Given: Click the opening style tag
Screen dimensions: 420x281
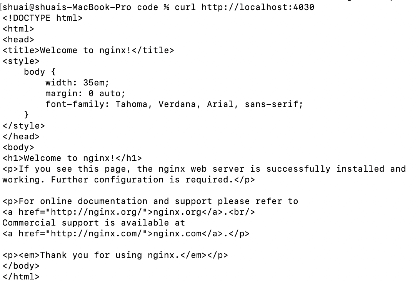Looking at the screenshot, I should pyautogui.click(x=21, y=61).
